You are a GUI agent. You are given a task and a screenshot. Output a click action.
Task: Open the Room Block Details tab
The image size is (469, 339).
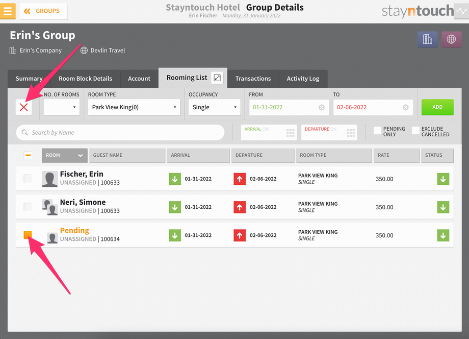click(x=85, y=79)
